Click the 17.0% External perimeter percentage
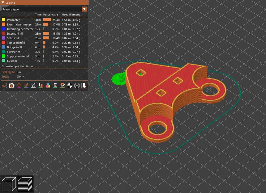Viewport: 266px width, 193px height. 56,24
